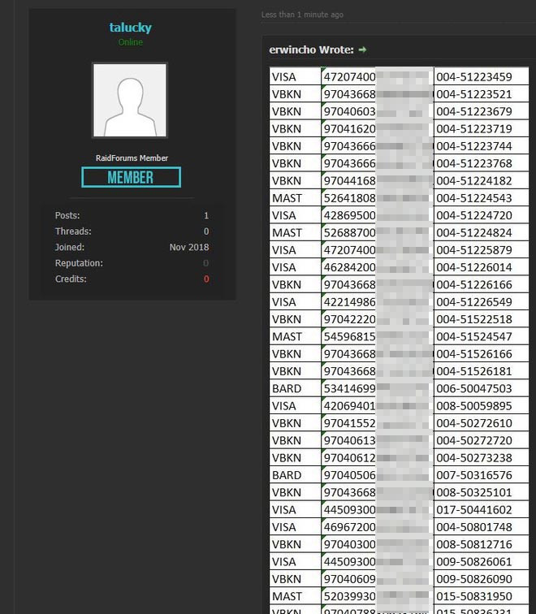Click the Posts label in user stats

click(68, 215)
